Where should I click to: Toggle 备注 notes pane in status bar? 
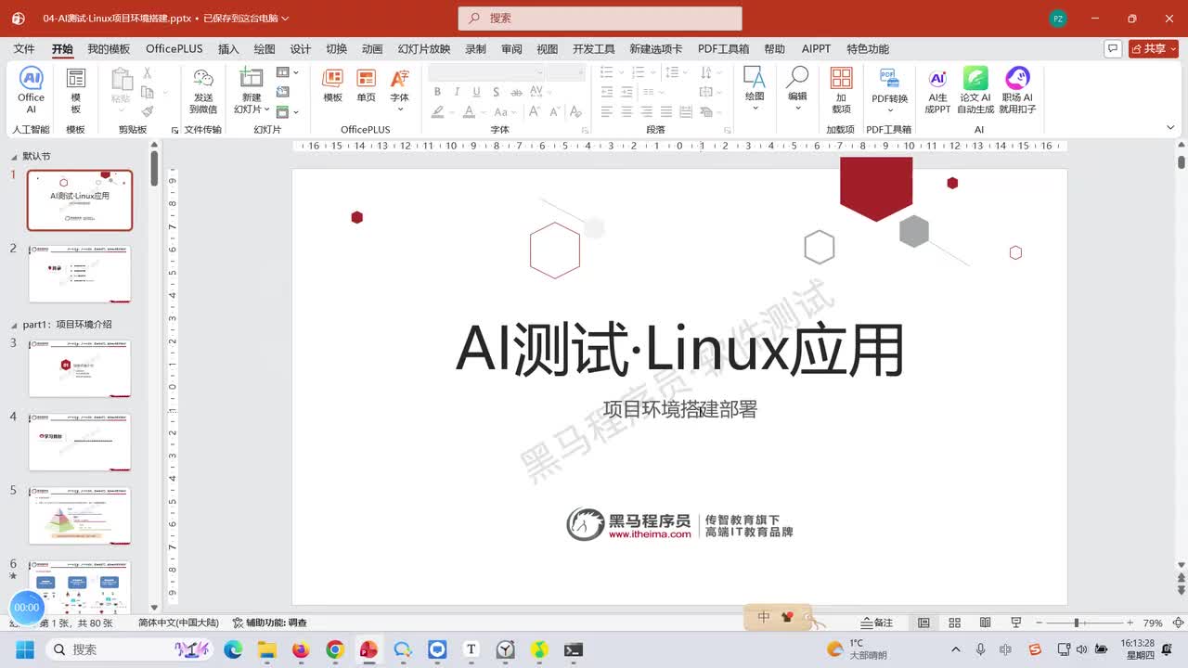coord(877,623)
